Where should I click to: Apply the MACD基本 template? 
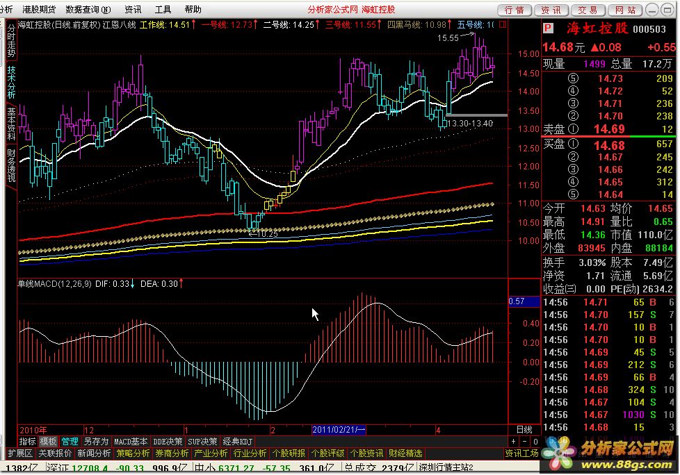[x=131, y=441]
